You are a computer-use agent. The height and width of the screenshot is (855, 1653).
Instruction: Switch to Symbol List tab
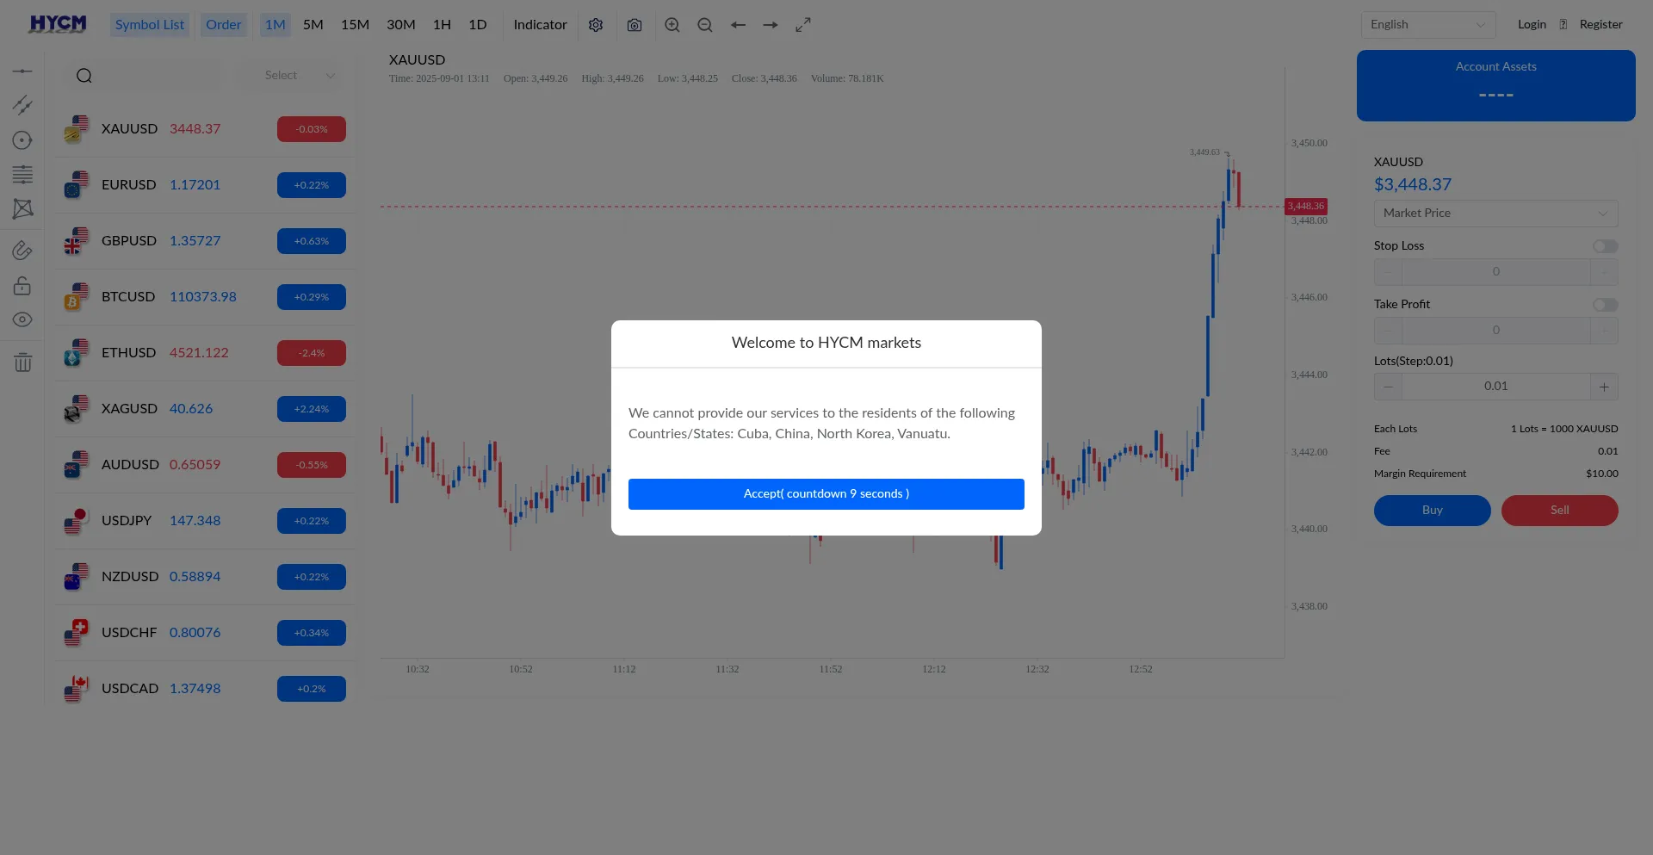(x=150, y=25)
